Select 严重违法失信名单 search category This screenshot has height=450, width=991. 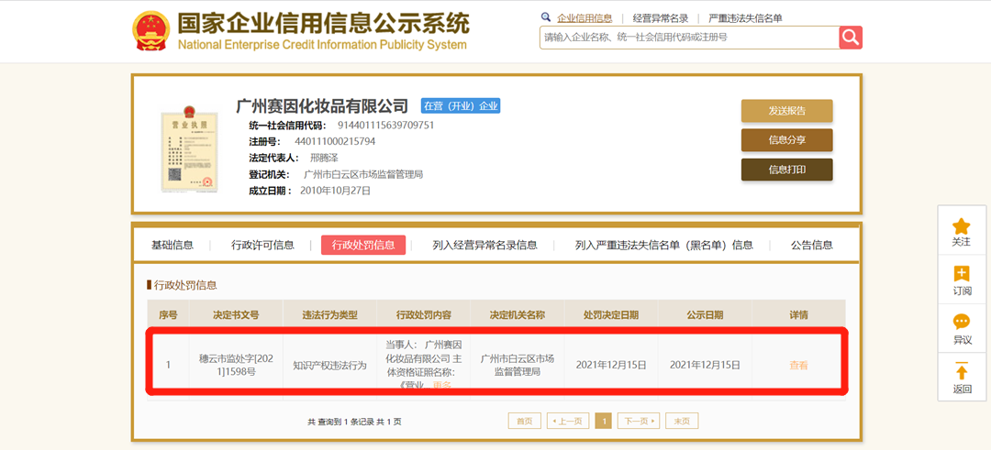click(x=745, y=18)
